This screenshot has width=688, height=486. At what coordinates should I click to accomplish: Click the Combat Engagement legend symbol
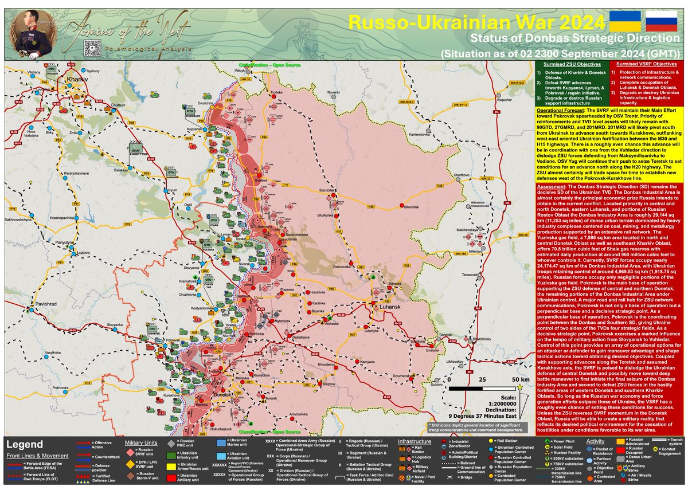[655, 449]
